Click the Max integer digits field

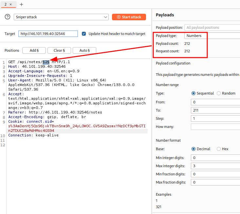(215, 166)
